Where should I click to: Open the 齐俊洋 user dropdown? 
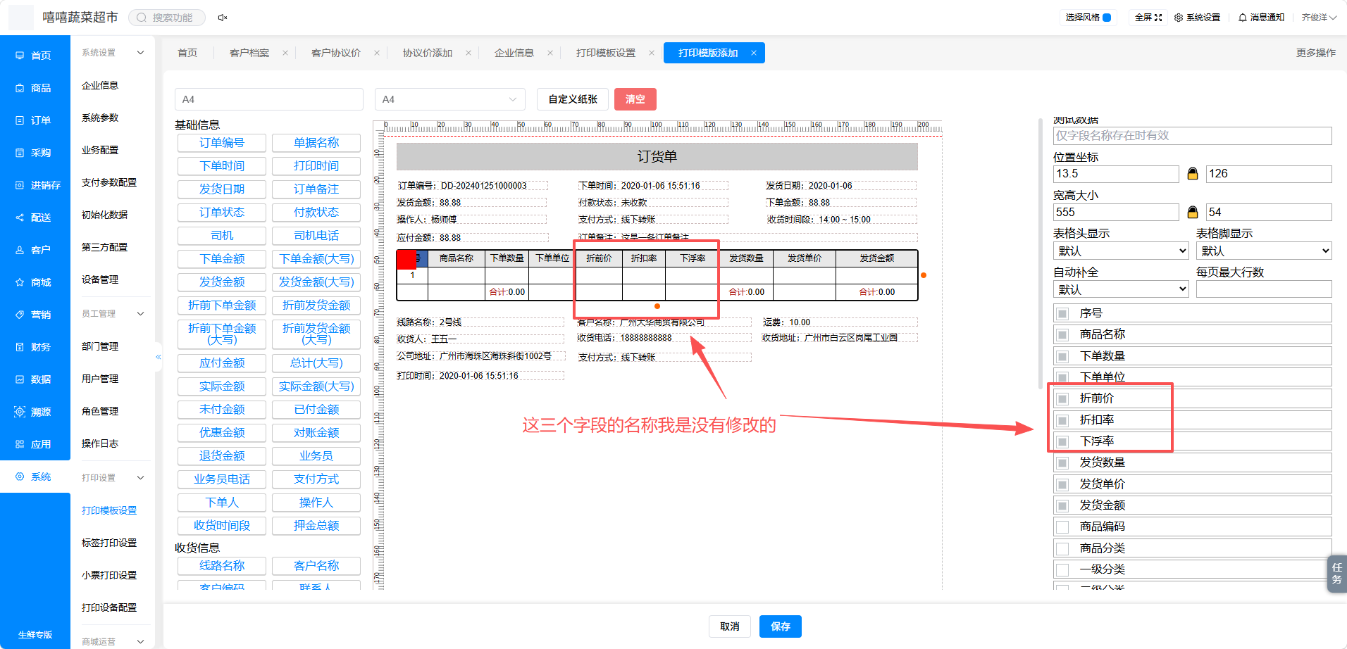click(1319, 18)
